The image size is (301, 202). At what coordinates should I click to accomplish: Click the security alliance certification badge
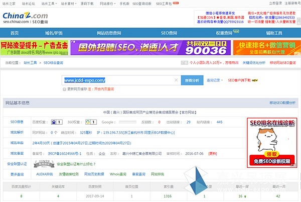[44, 164]
